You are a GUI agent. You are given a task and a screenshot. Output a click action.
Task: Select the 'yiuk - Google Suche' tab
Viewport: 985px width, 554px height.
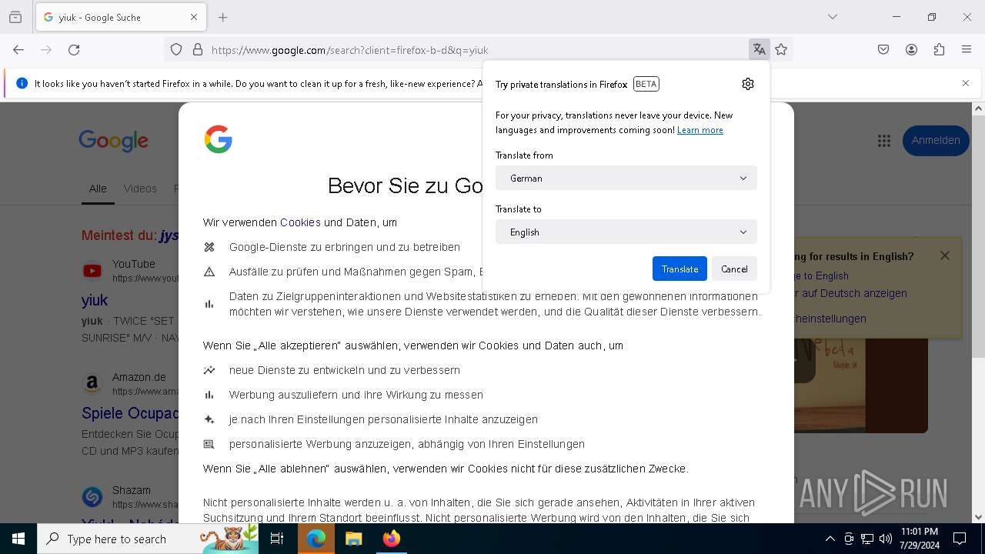point(120,17)
